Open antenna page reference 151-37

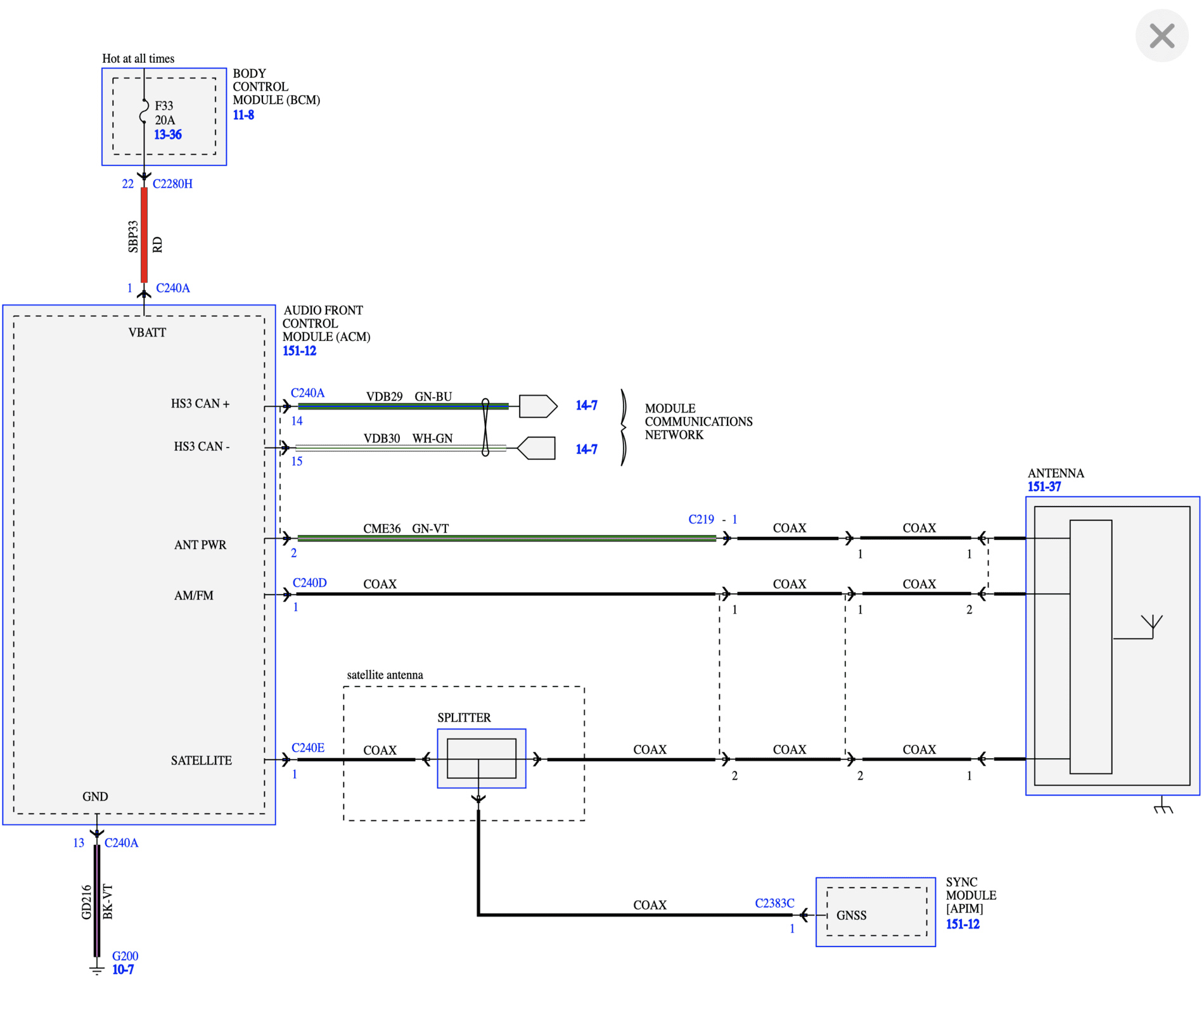[1044, 487]
